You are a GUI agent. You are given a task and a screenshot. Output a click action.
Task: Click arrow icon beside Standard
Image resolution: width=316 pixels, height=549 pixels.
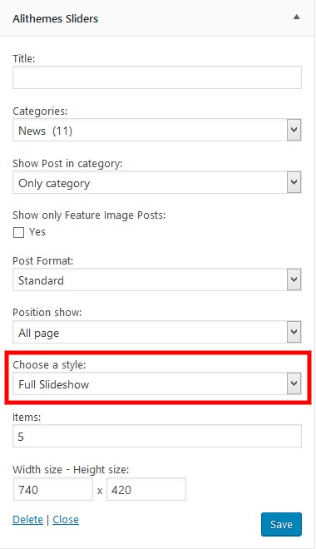[294, 279]
